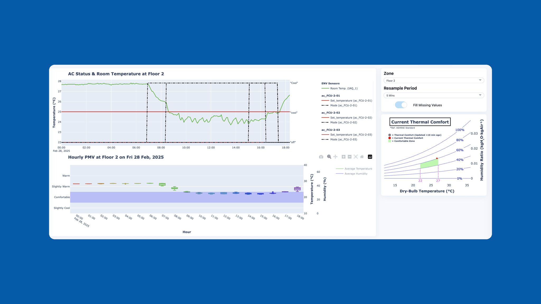Click camera icon to download plot image

click(321, 157)
